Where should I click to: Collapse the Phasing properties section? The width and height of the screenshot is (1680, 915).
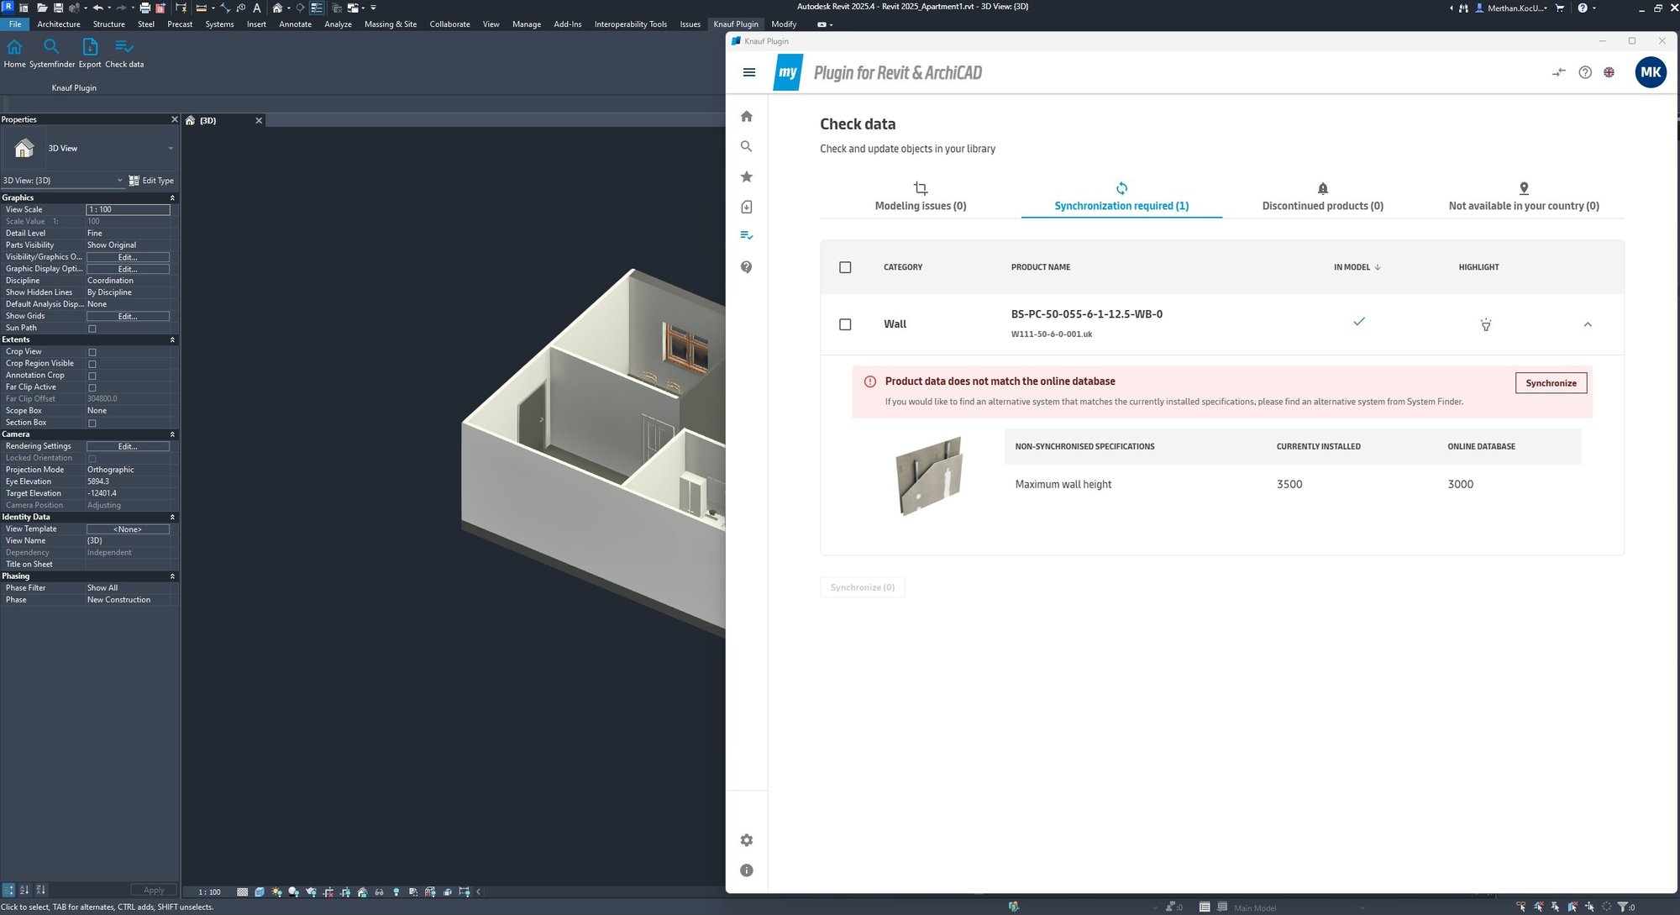(x=172, y=576)
